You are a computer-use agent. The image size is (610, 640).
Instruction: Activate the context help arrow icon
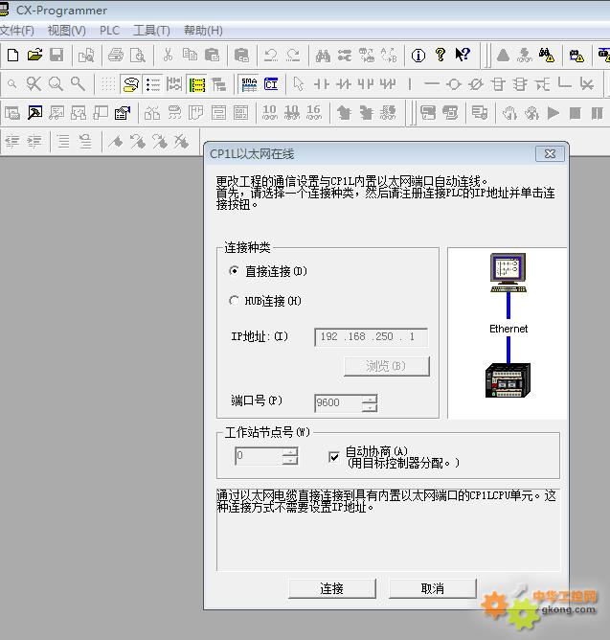[463, 55]
